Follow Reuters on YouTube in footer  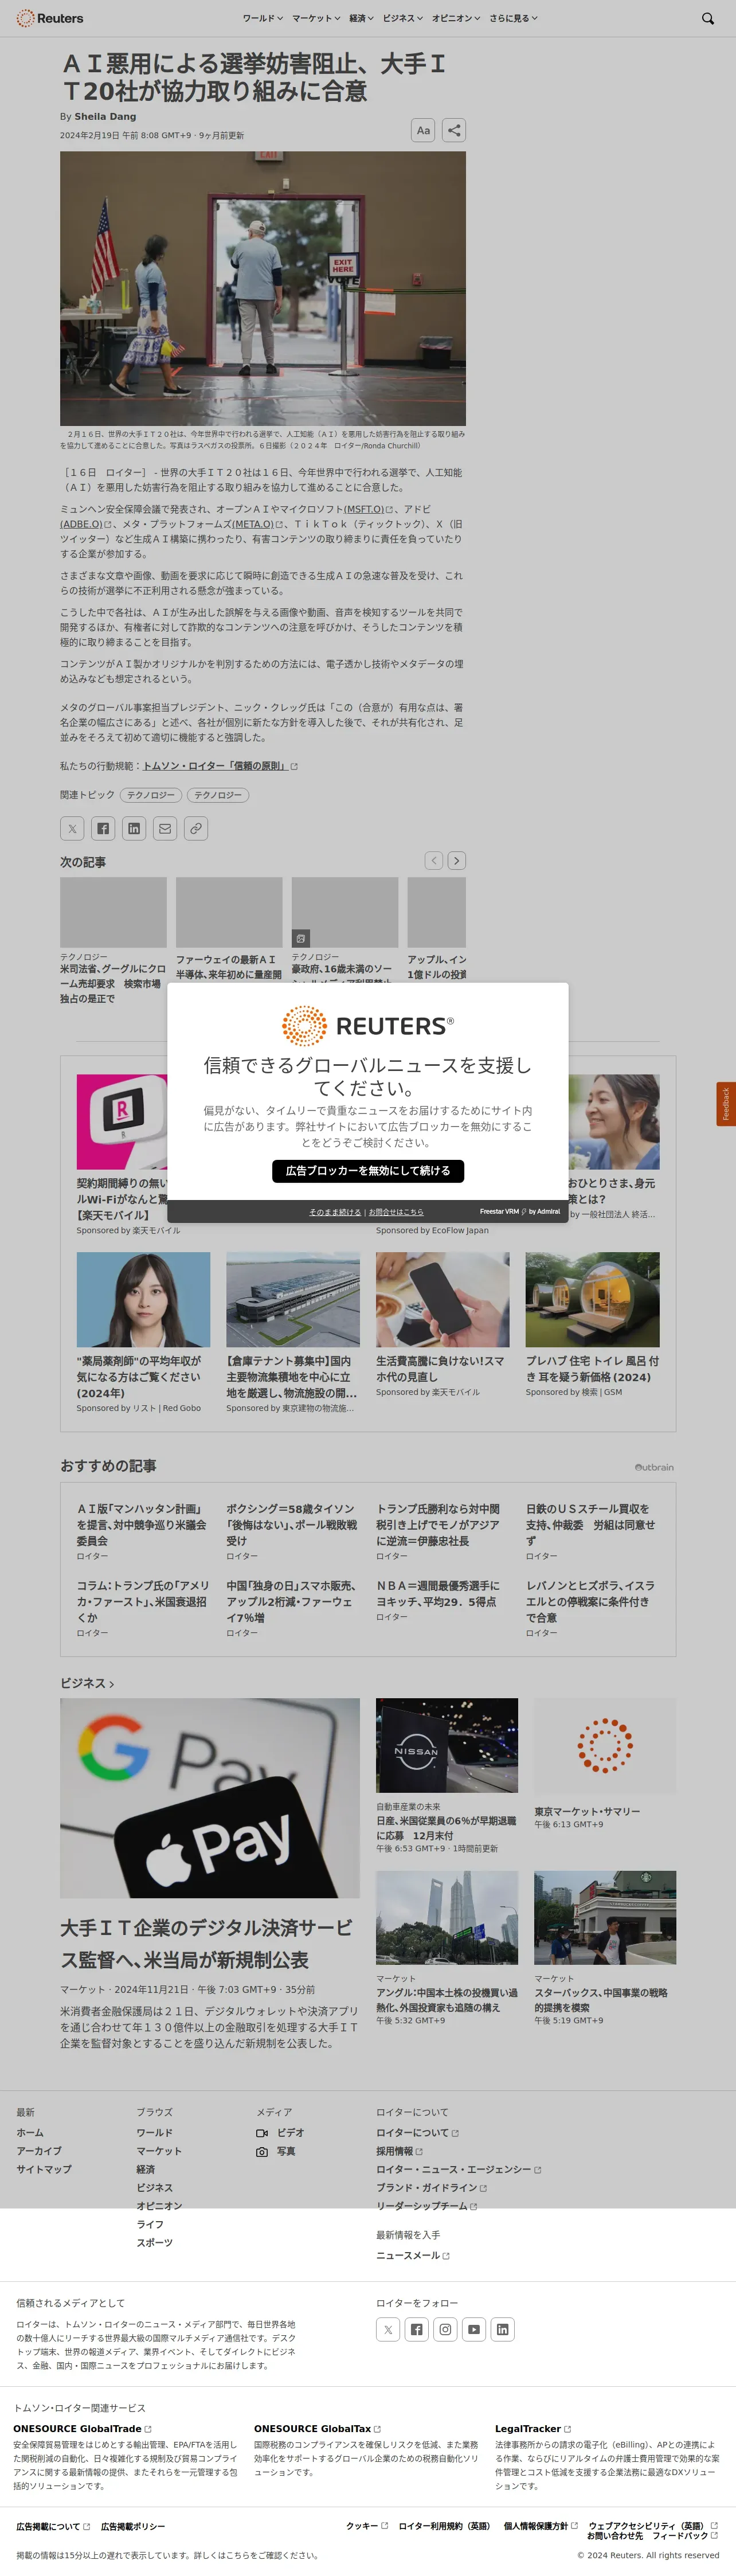tap(474, 2329)
